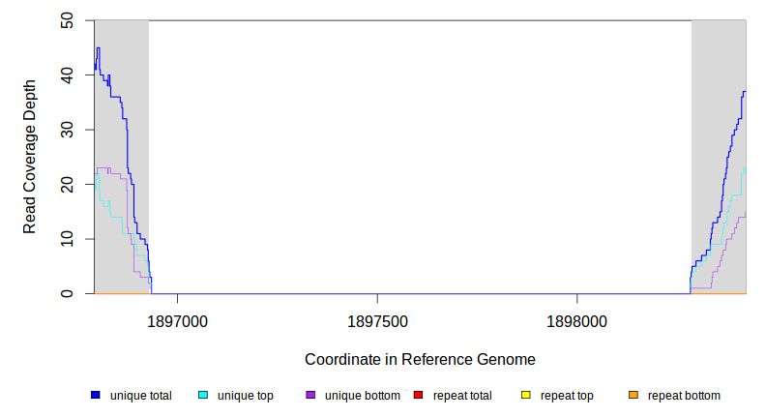This screenshot has width=766, height=418.
Task: Click the "Coordinate in Reference Genome" axis title
Action: point(420,359)
